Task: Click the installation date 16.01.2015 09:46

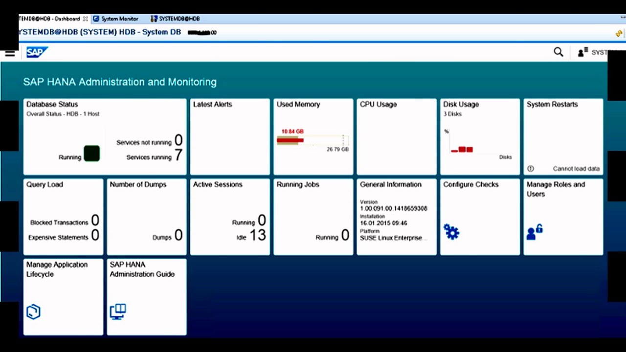Action: (383, 223)
